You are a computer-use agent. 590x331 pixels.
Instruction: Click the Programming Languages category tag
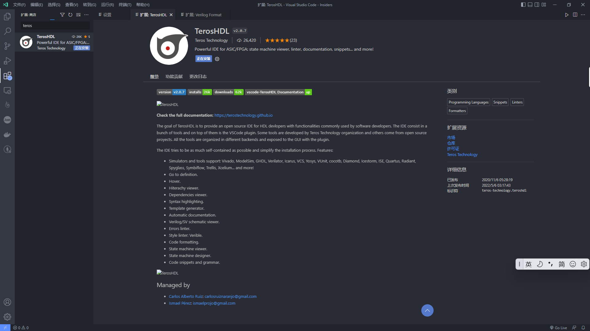click(469, 102)
